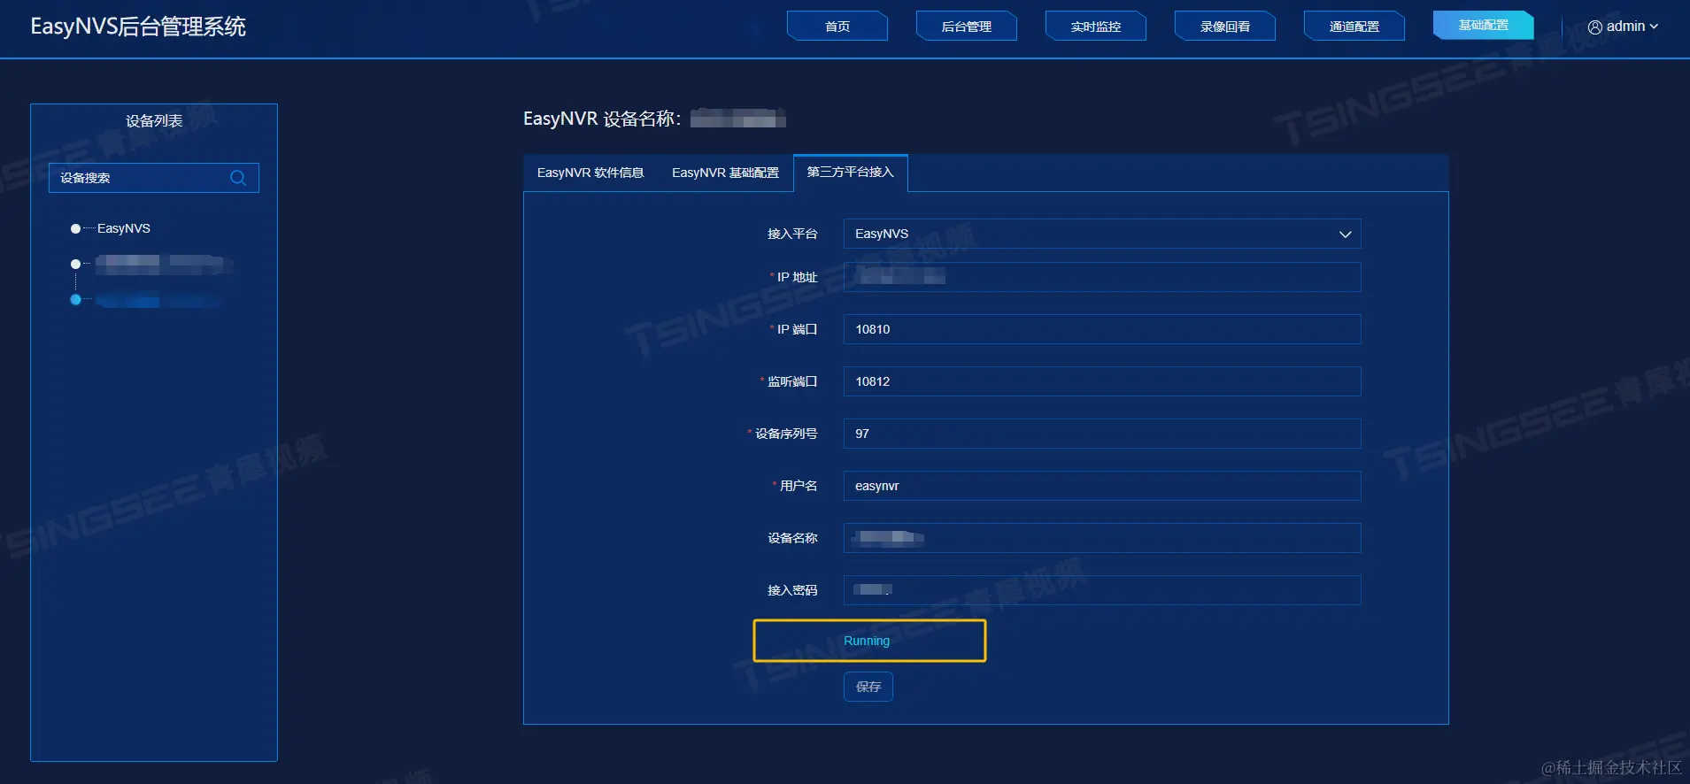
Task: Open 后台管理 navigation item
Action: 967,27
